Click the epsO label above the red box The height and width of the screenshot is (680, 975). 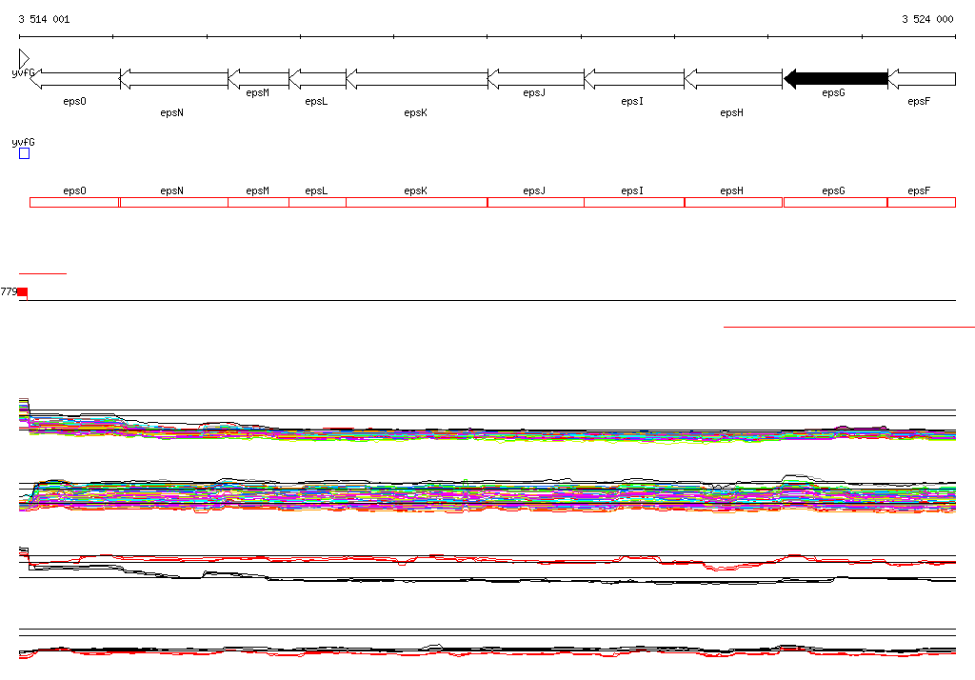click(x=74, y=191)
